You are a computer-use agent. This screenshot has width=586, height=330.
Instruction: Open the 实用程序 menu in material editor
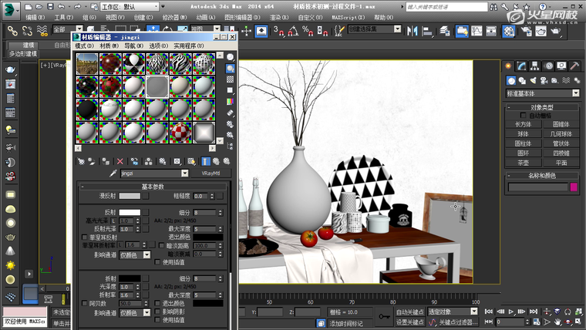pyautogui.click(x=187, y=46)
